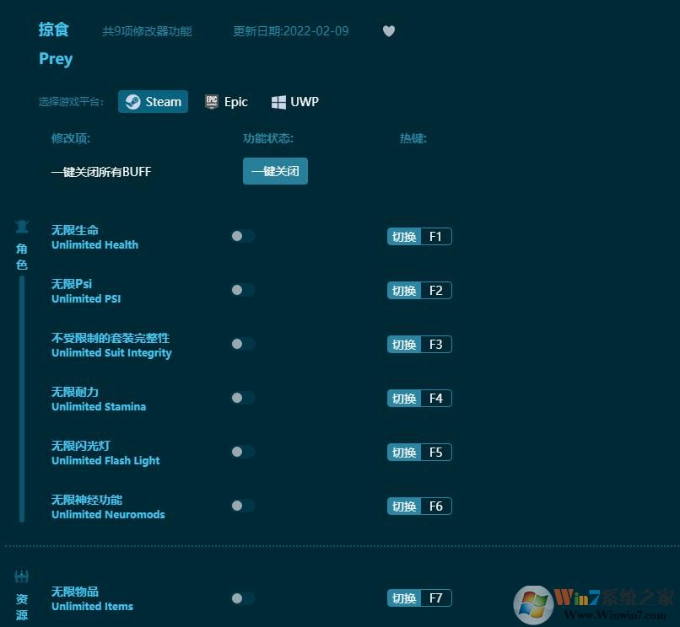Activate the Unlimited Items toggle
Viewport: 680px width, 627px height.
tap(242, 598)
